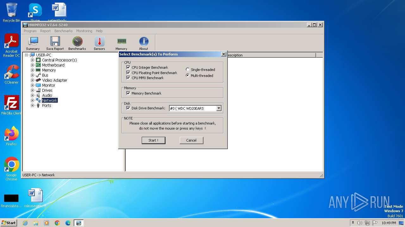Viewport: 405px width, 227px height.
Task: Expand the Memory tree node
Action: [x=32, y=70]
